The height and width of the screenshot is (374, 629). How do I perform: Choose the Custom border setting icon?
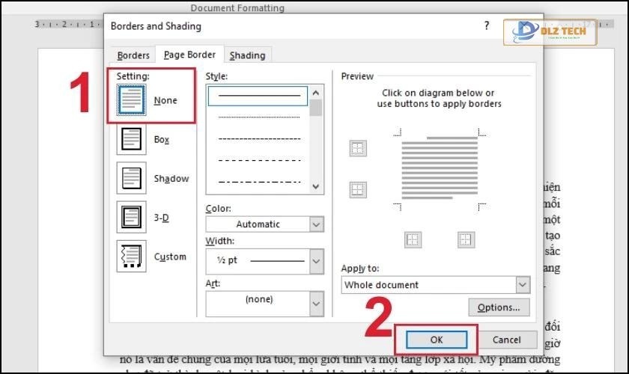(131, 257)
